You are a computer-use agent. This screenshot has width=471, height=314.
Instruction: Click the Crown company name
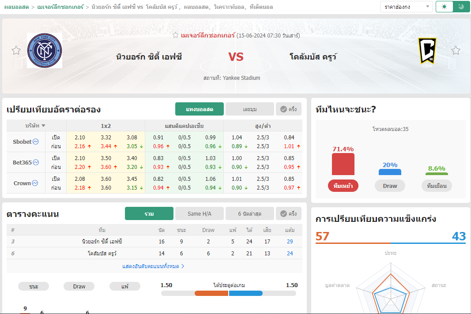click(22, 183)
